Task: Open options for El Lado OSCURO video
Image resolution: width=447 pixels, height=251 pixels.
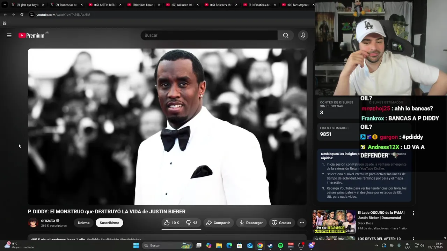Action: (413, 213)
